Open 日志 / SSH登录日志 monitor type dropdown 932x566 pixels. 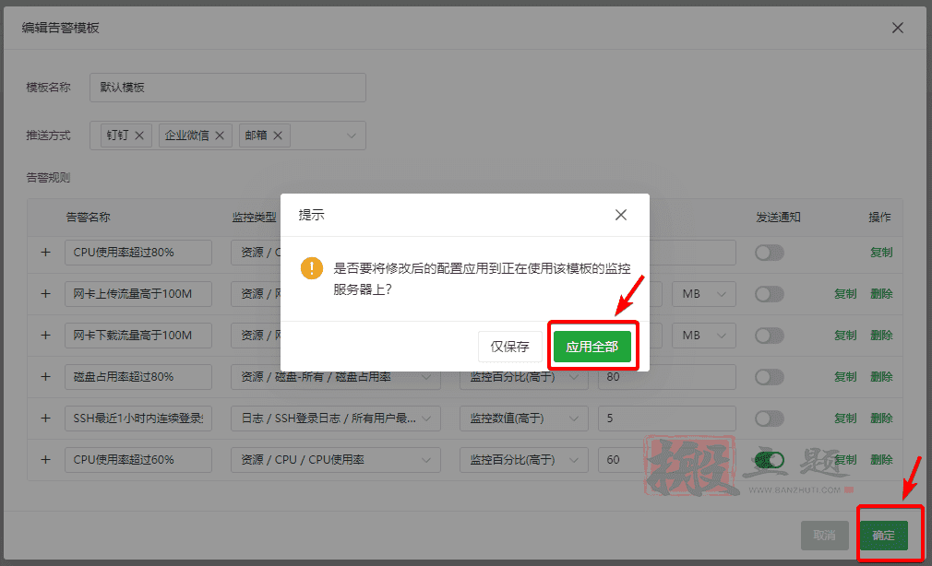336,419
